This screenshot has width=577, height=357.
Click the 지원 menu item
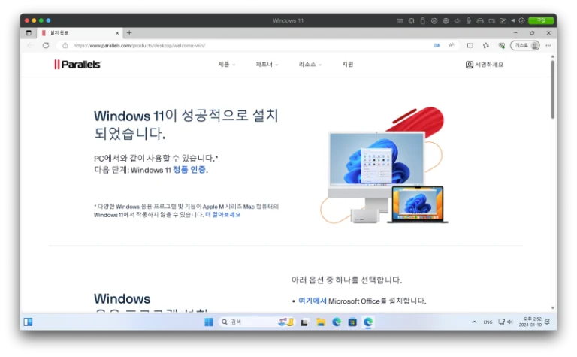347,65
